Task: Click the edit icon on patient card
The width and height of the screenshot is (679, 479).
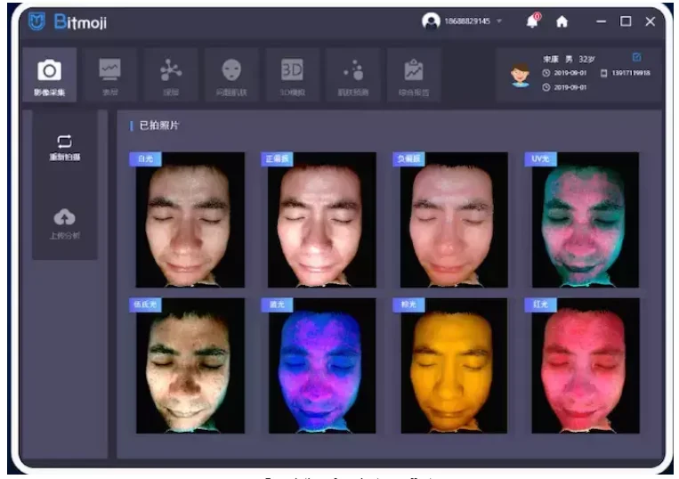Action: (635, 58)
